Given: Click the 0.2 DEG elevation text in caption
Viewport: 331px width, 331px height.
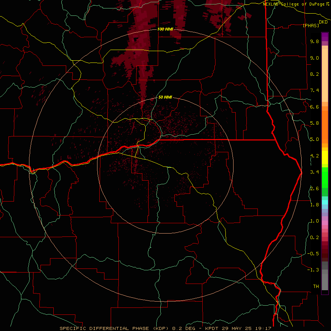Looking at the screenshot, I should click(183, 328).
